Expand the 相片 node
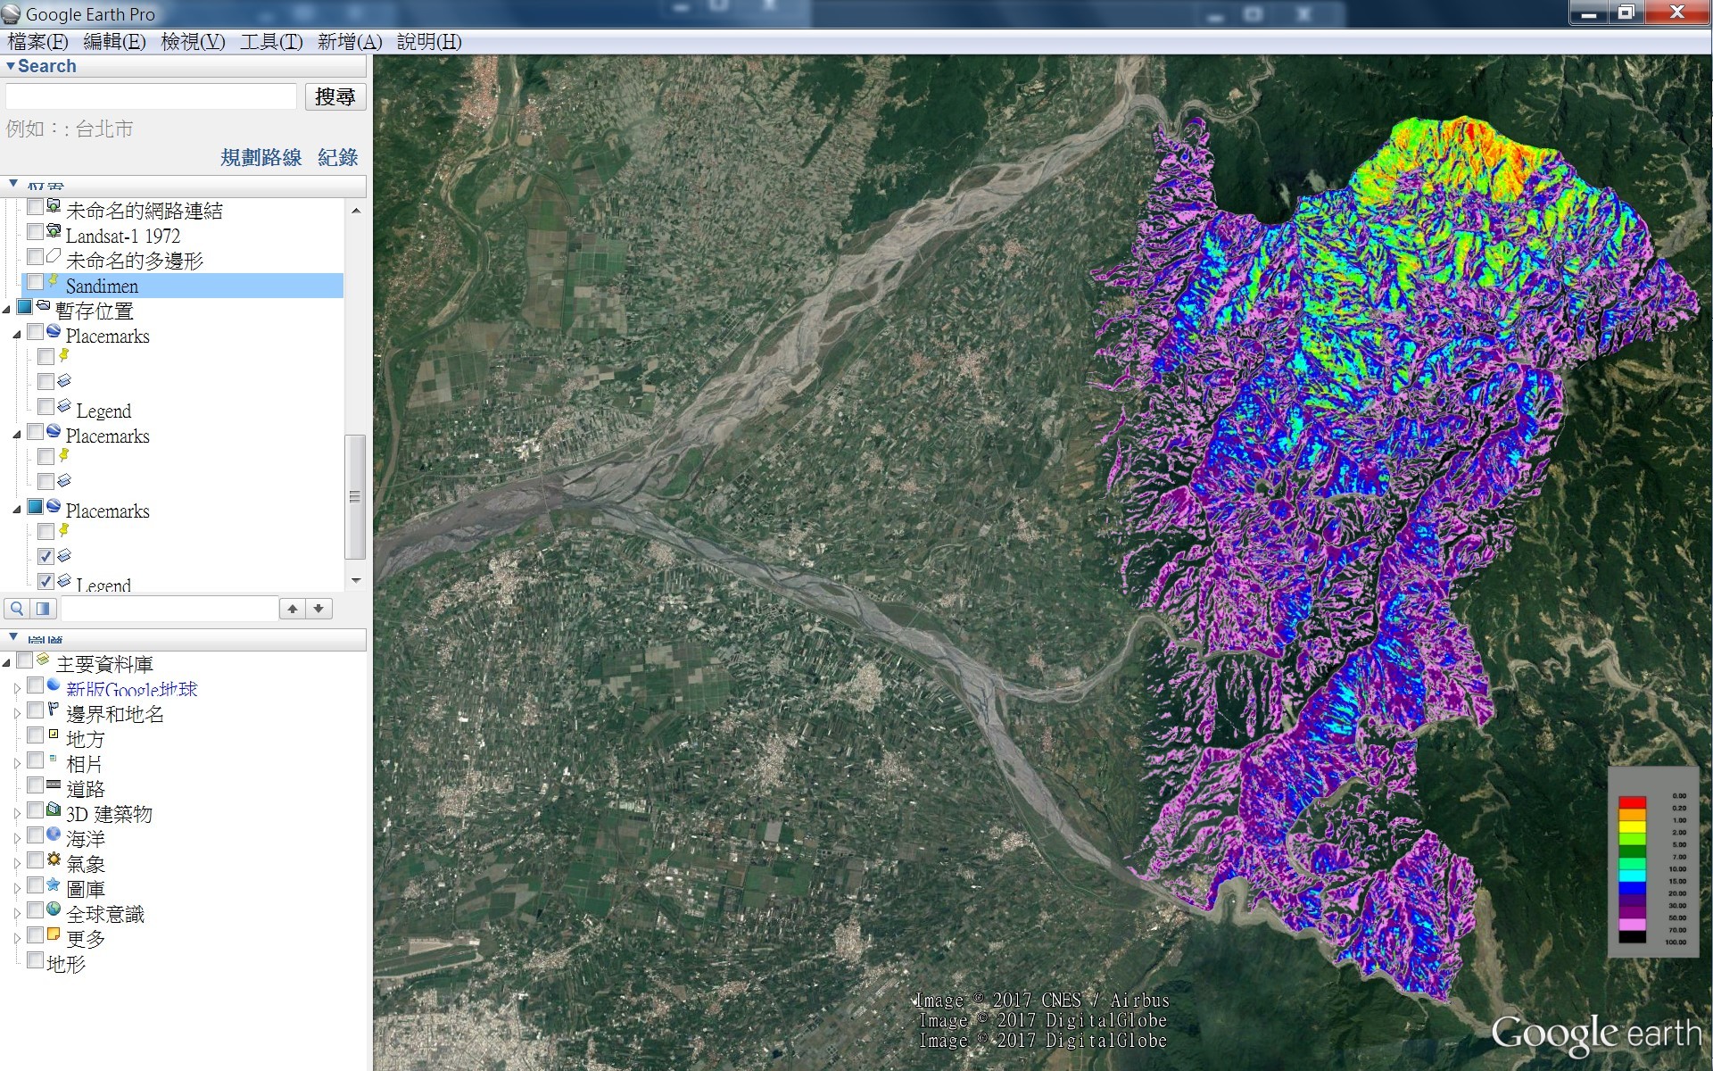Viewport: 1713px width, 1071px height. tap(17, 764)
